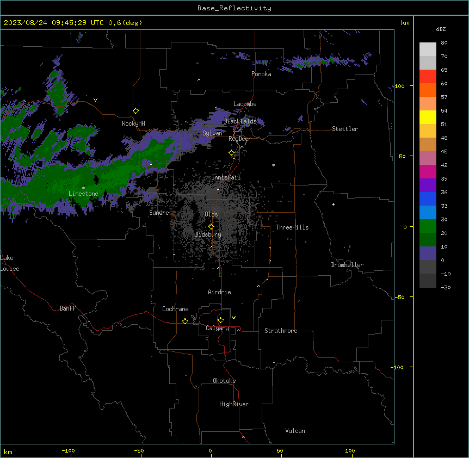Click the Drumheller label
Image resolution: width=469 pixels, height=458 pixels.
347,265
